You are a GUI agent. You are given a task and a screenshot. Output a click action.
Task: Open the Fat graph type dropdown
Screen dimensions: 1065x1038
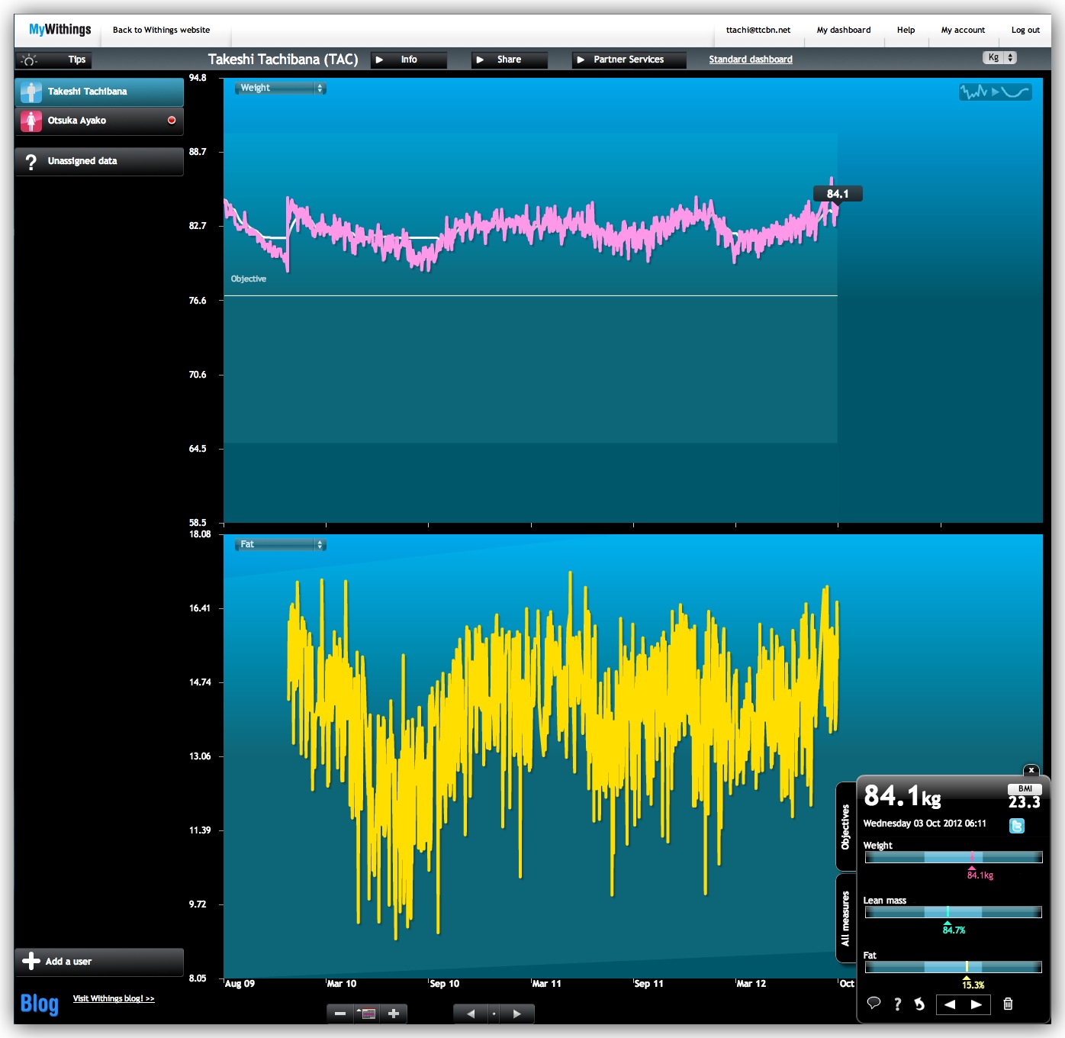click(280, 545)
